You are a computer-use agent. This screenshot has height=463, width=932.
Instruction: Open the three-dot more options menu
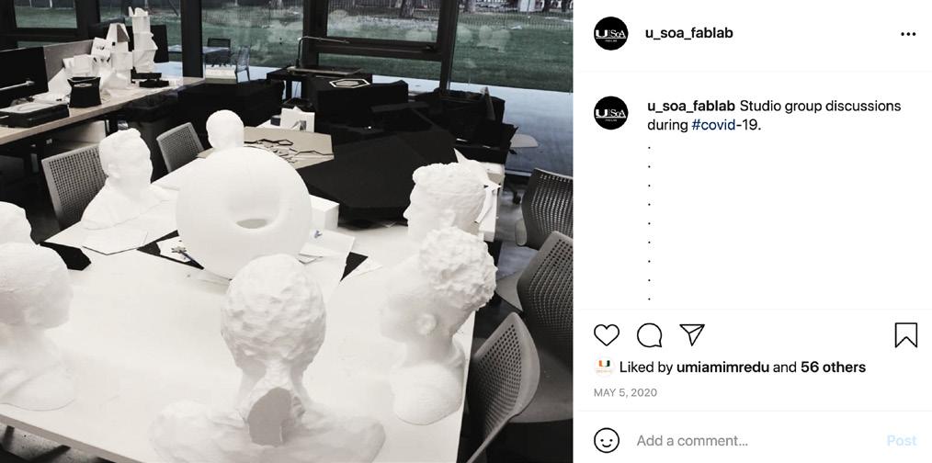pyautogui.click(x=908, y=34)
